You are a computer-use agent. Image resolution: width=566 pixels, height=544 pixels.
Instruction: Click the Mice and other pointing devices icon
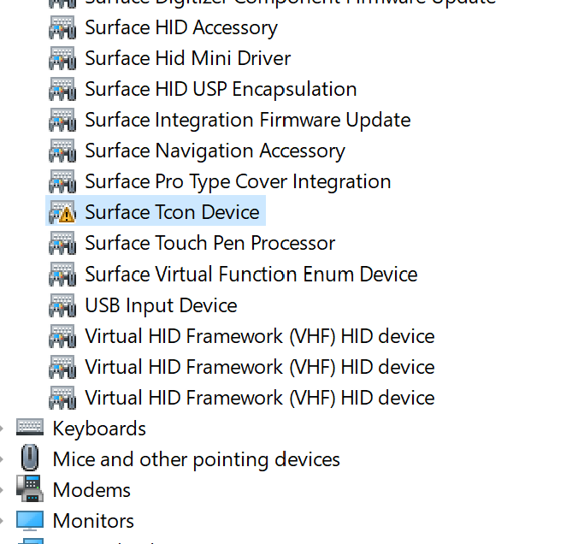30,459
